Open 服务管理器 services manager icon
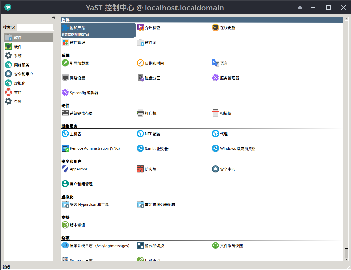The height and width of the screenshot is (270, 351). pyautogui.click(x=215, y=78)
